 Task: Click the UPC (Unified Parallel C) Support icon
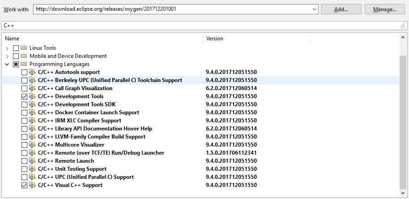[32, 177]
